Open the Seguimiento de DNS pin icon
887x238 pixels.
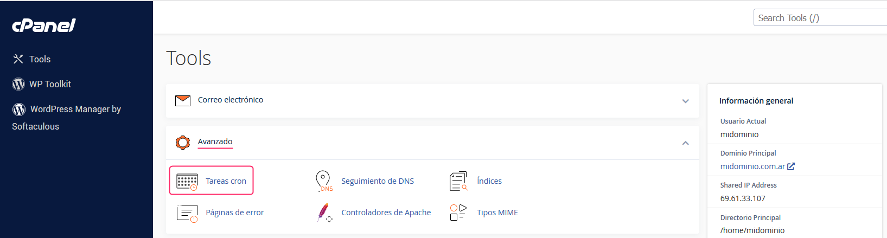pyautogui.click(x=323, y=181)
